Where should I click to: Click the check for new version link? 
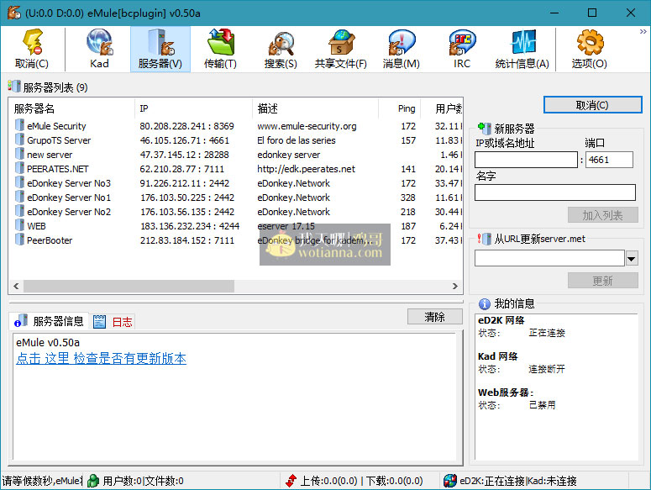101,359
